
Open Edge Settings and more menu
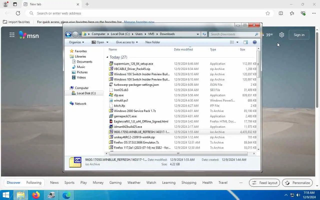pos(314,13)
